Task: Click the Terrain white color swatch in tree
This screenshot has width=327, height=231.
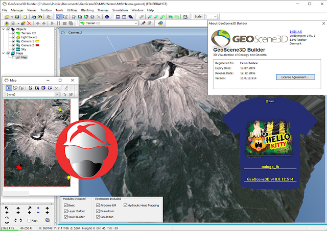Action: pos(34,33)
